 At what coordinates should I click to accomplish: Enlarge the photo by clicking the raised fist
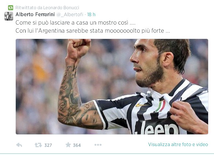[x=79, y=48]
